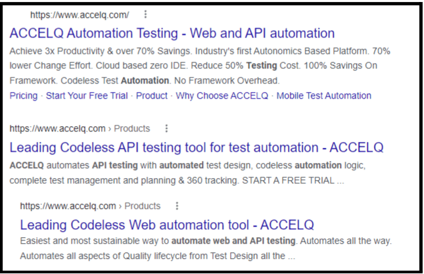Screen dimensions: 424x274
Task: Click the accelq.com URL above the API testing result
Action: click(58, 128)
